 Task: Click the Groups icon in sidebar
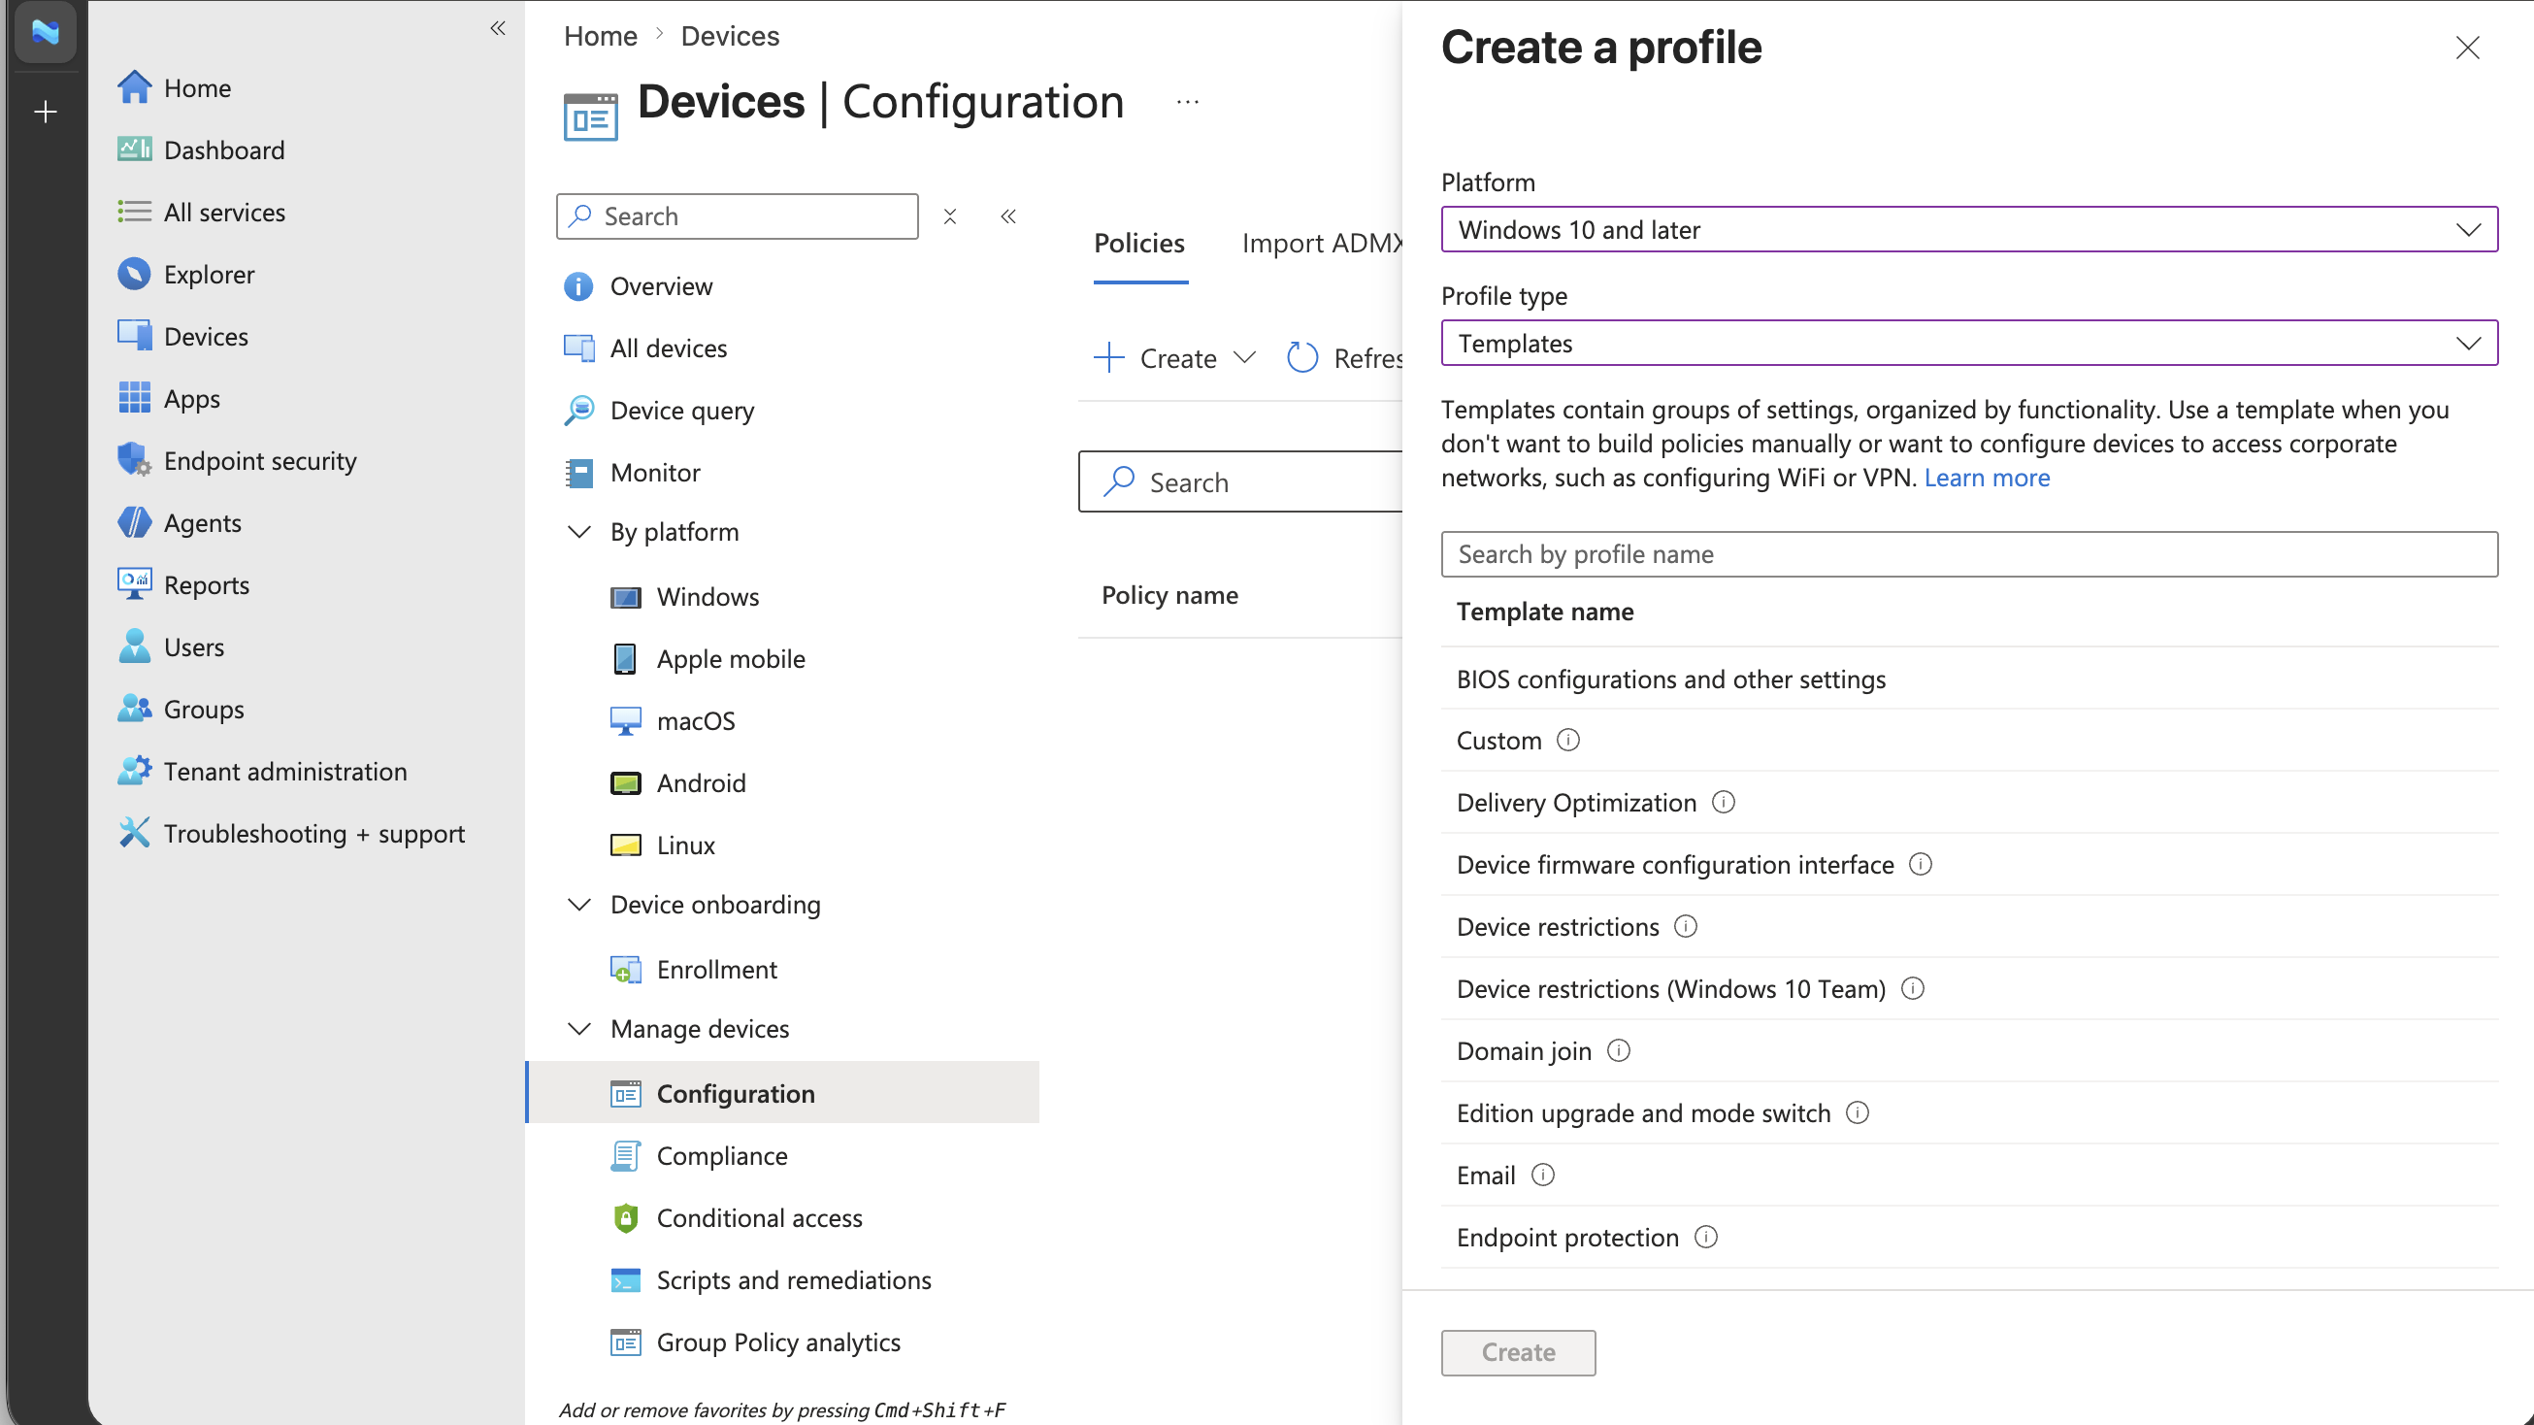(134, 708)
